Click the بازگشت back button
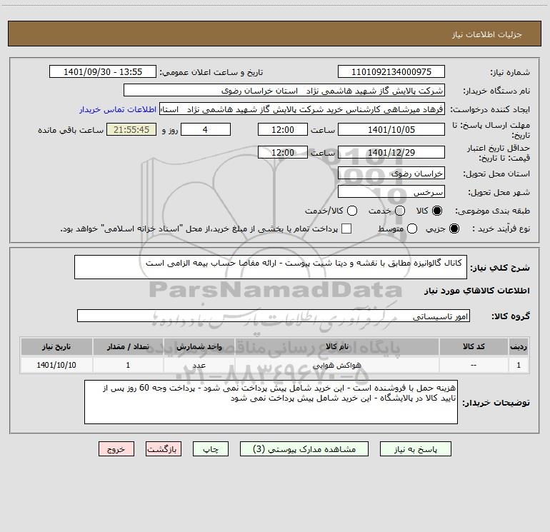 (164, 449)
